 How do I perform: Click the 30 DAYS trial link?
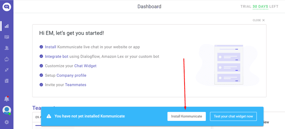pos(260,7)
